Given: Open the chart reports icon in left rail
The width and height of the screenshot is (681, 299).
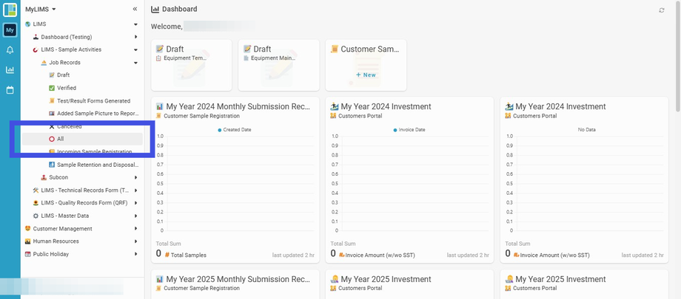Looking at the screenshot, I should click(x=10, y=70).
